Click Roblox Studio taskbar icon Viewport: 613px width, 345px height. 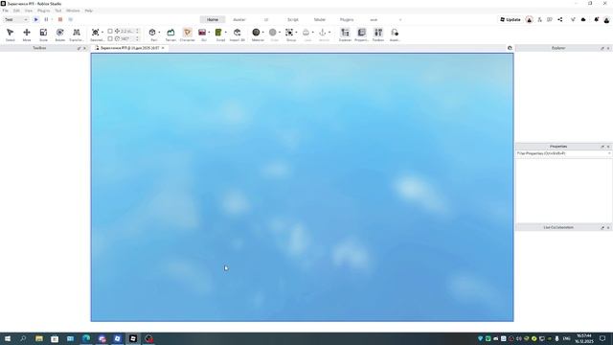click(x=133, y=338)
